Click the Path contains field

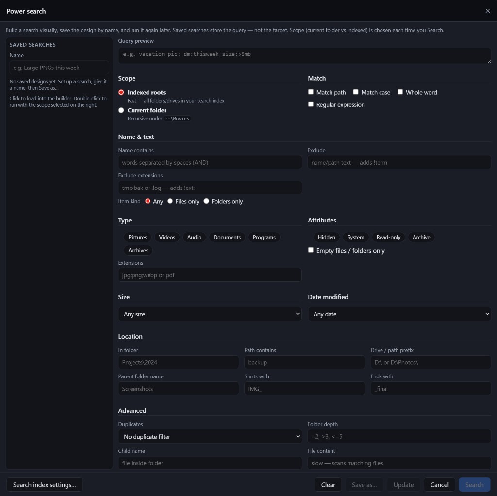click(x=305, y=362)
